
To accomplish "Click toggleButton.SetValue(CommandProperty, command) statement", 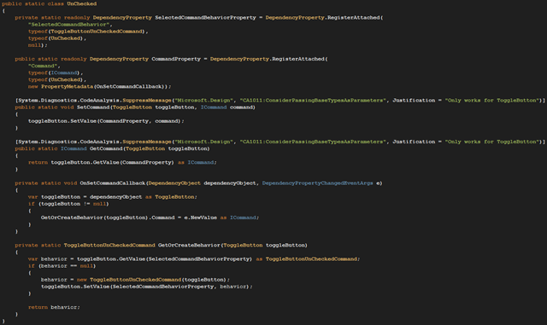I will 106,121.
